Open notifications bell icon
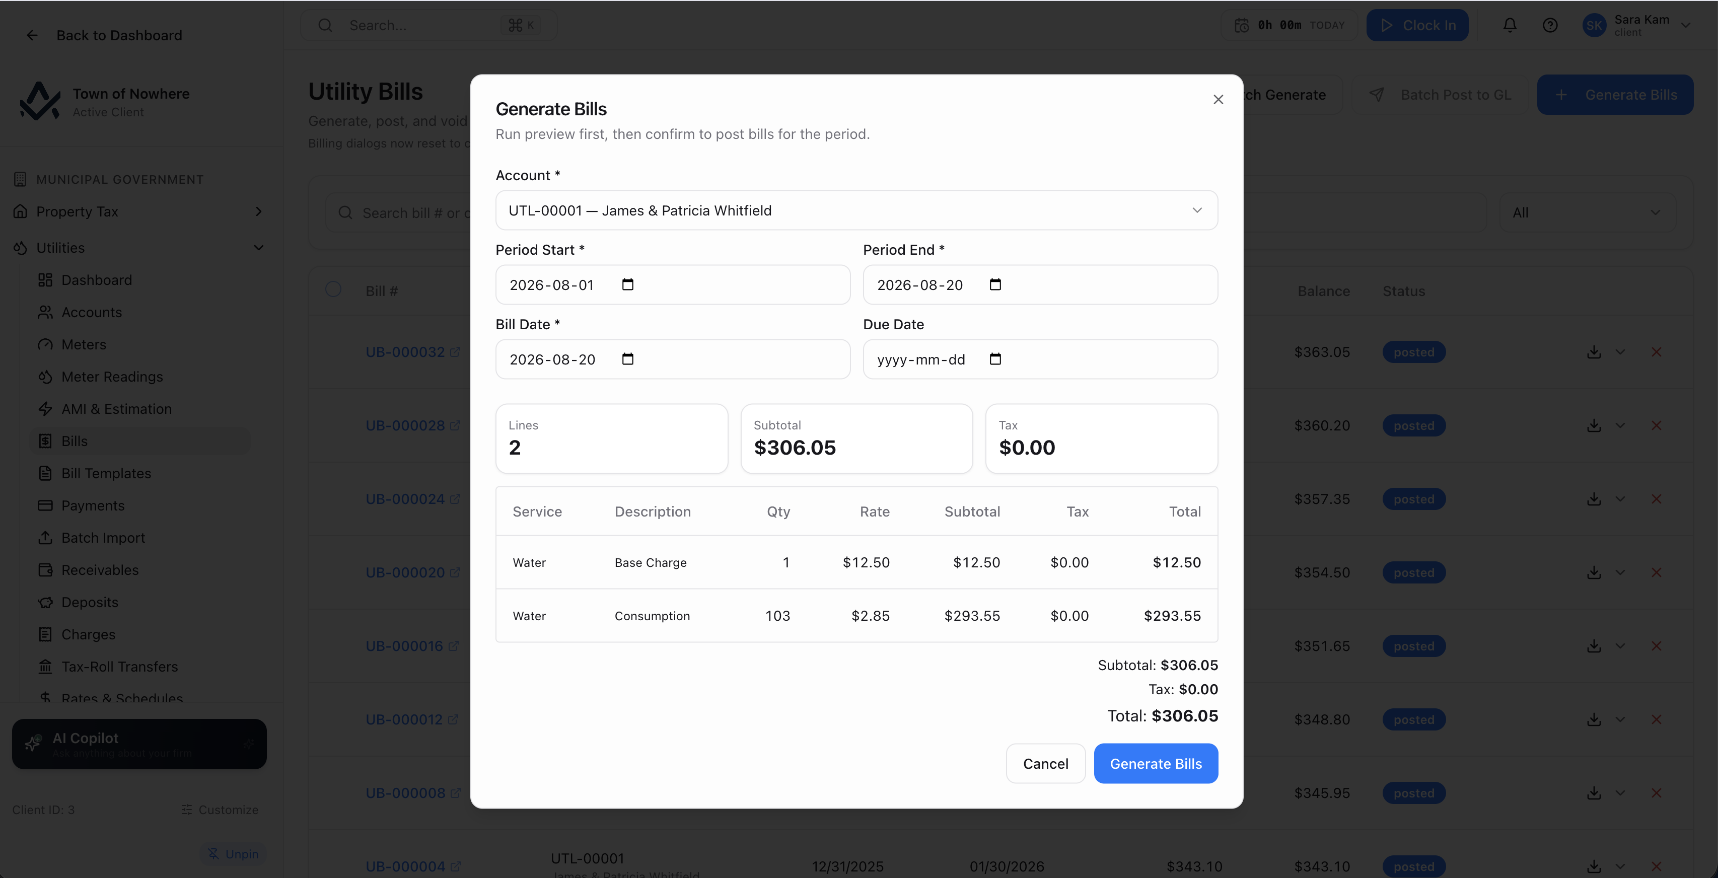The image size is (1718, 878). [x=1510, y=25]
